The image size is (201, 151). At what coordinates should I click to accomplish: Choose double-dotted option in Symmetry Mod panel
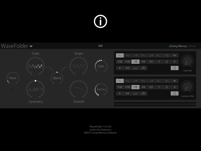point(127,93)
